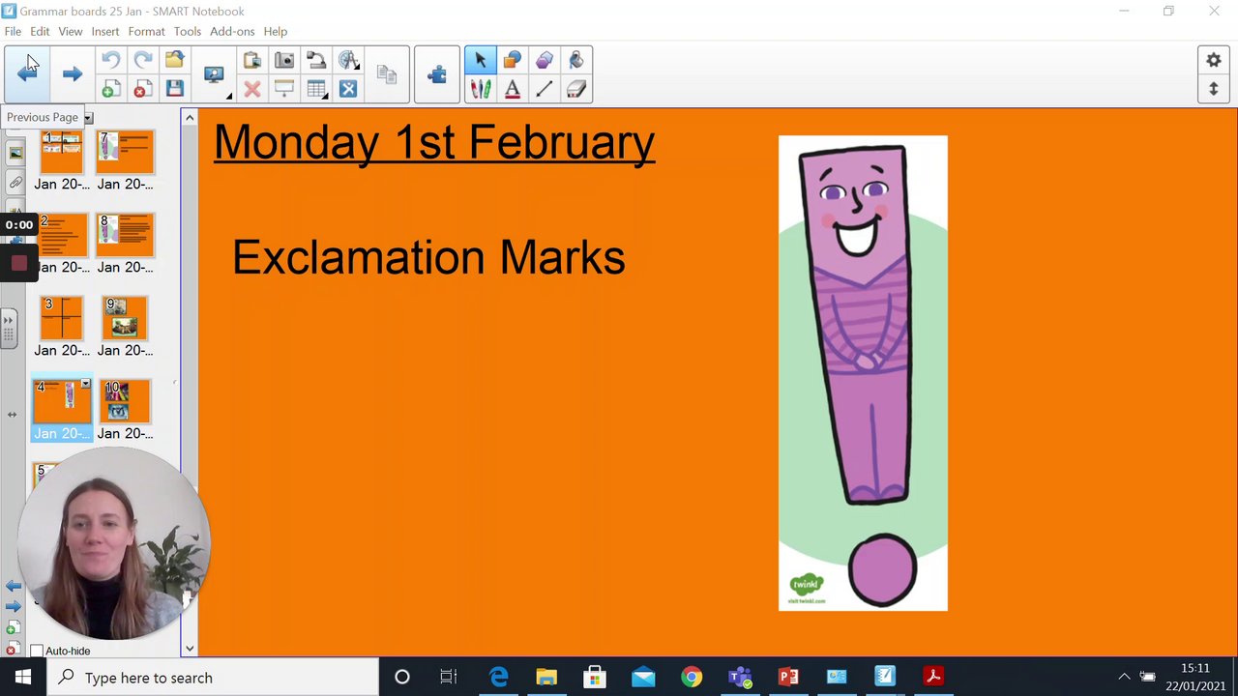This screenshot has height=696, width=1238.
Task: Open the File menu
Action: 13,31
